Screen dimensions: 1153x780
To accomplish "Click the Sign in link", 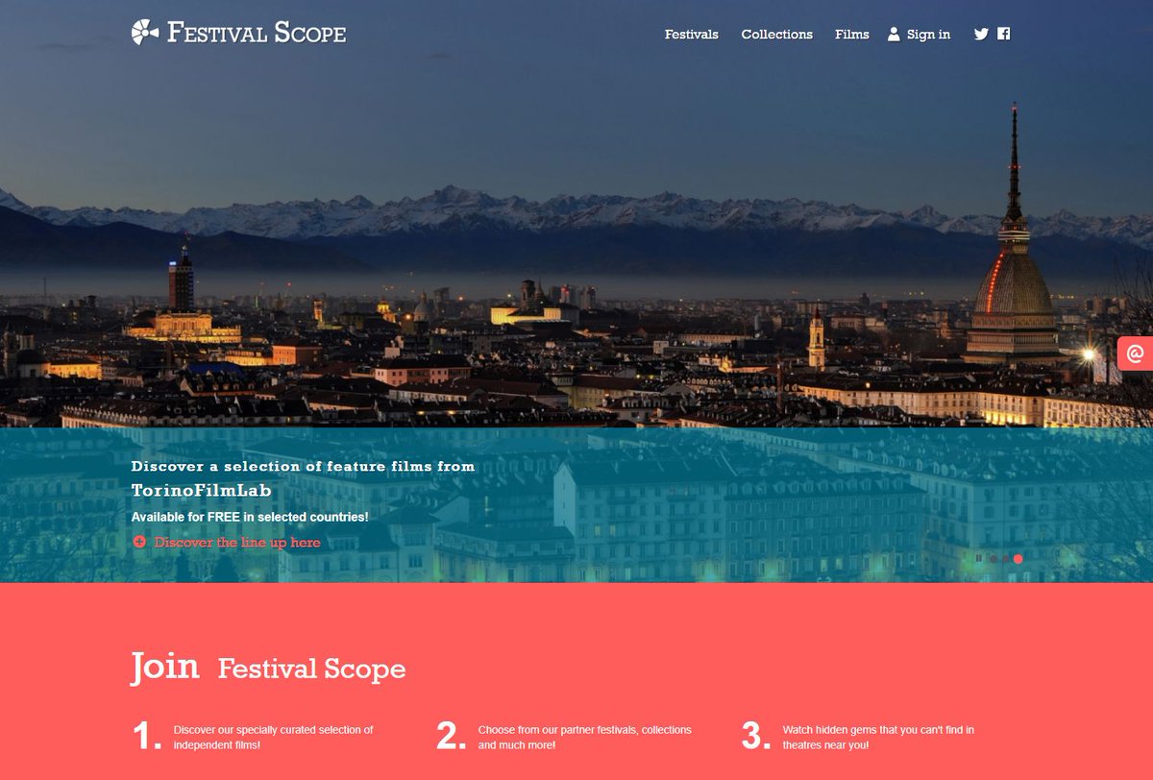I will pyautogui.click(x=919, y=35).
